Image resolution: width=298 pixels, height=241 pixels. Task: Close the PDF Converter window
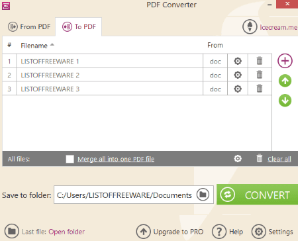pyautogui.click(x=287, y=4)
